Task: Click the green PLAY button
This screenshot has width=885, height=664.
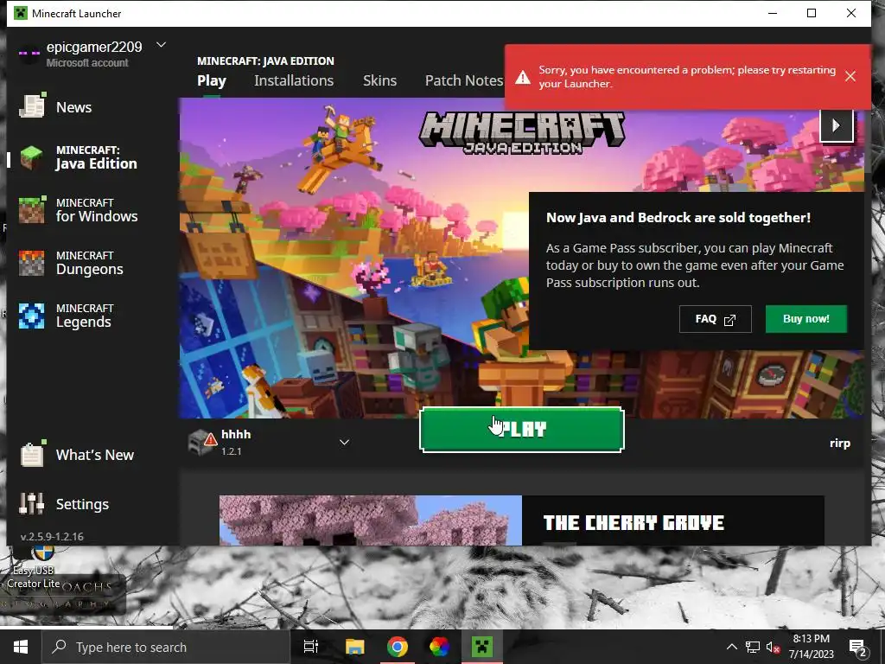Action: pyautogui.click(x=521, y=430)
